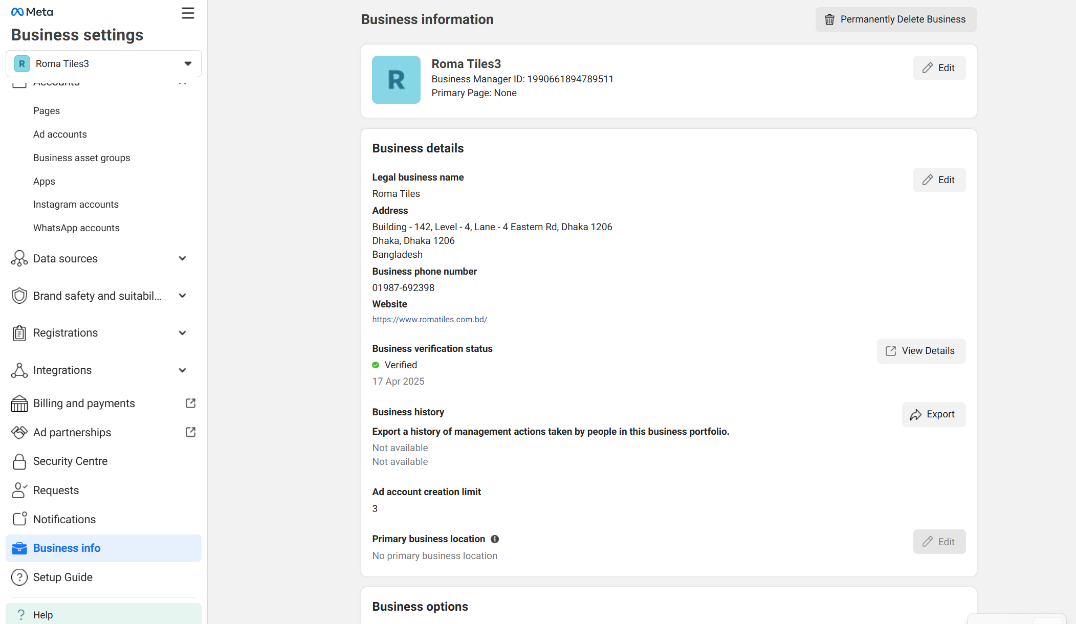The image size is (1076, 624).
Task: Click Permanently Delete Business button
Action: coord(895,19)
